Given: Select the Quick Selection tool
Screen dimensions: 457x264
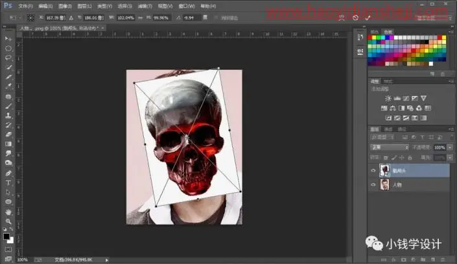Looking at the screenshot, I should (8, 67).
